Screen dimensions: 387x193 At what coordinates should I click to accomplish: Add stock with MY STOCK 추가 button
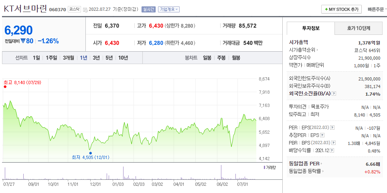pyautogui.click(x=341, y=9)
